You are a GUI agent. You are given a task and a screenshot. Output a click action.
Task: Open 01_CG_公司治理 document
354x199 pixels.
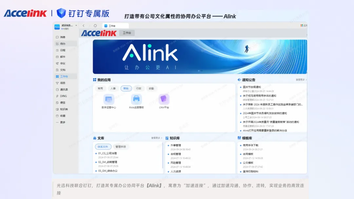point(108,153)
